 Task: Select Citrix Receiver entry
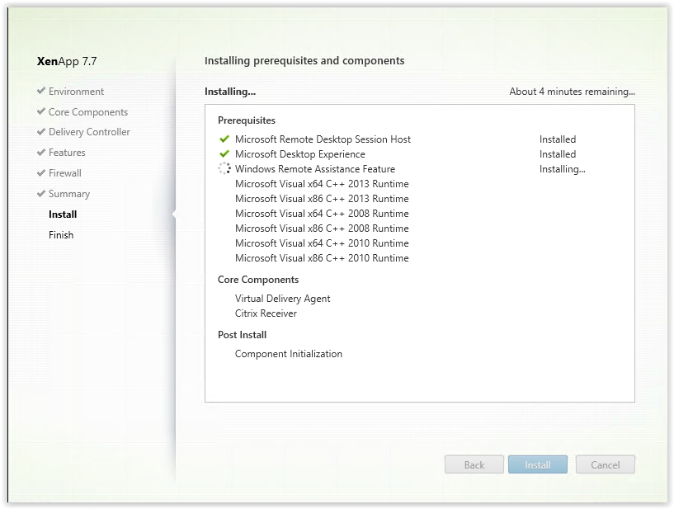pyautogui.click(x=266, y=313)
